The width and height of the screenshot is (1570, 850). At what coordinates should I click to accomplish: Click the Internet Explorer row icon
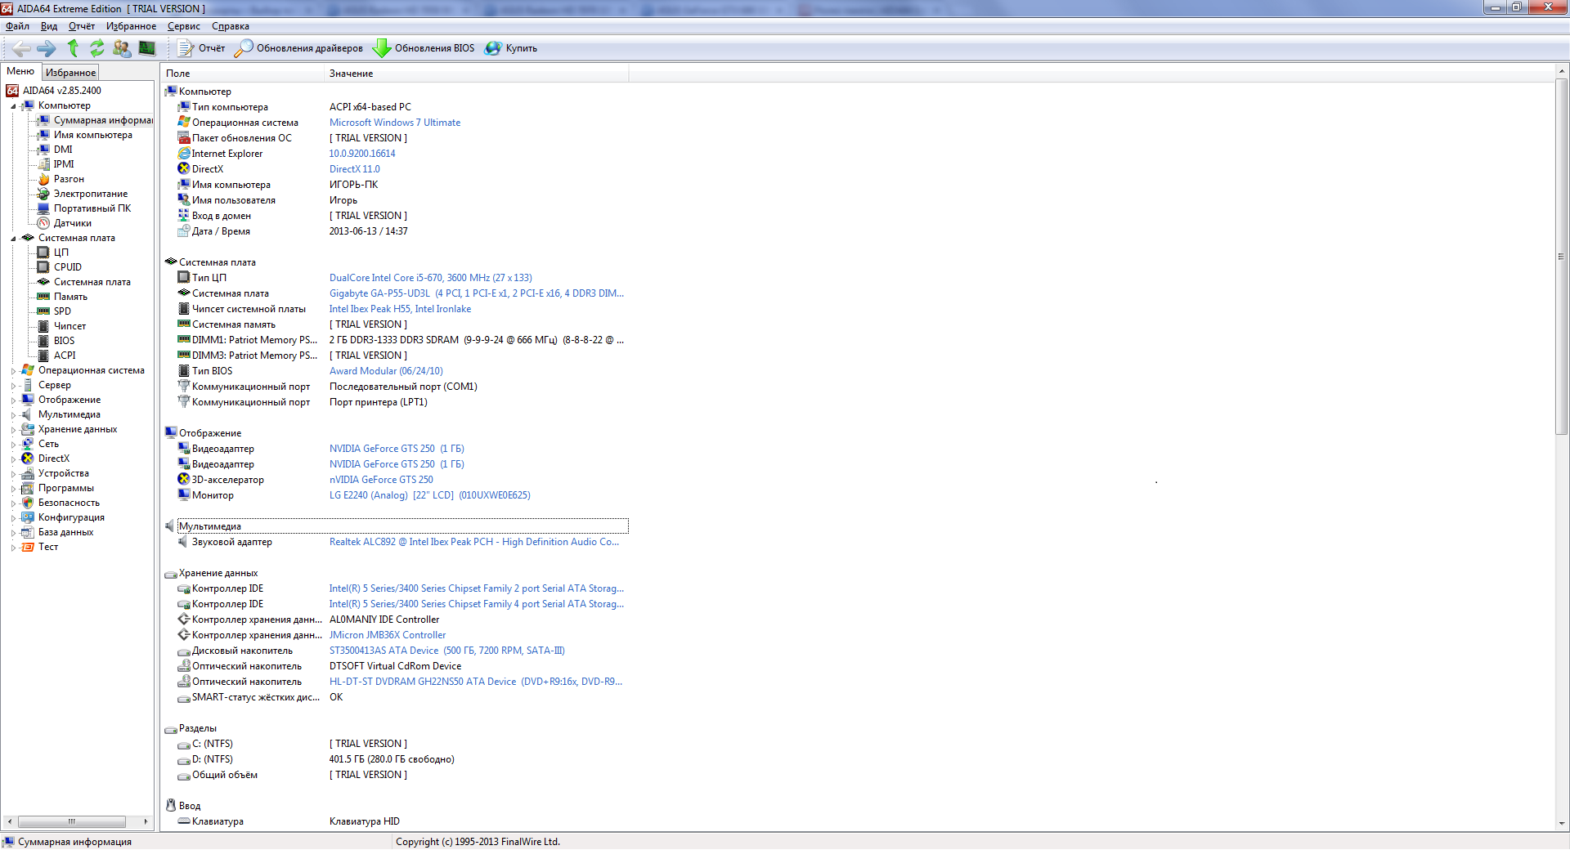point(184,153)
